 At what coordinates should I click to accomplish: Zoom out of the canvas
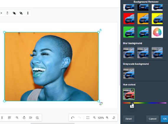tap(94, 117)
